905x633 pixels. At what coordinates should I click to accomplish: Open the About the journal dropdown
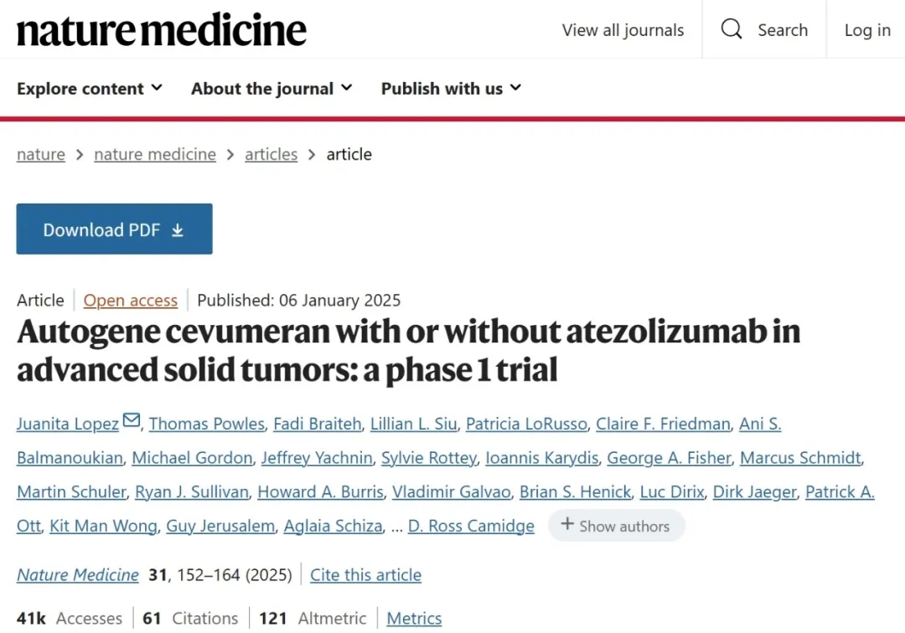pos(271,89)
